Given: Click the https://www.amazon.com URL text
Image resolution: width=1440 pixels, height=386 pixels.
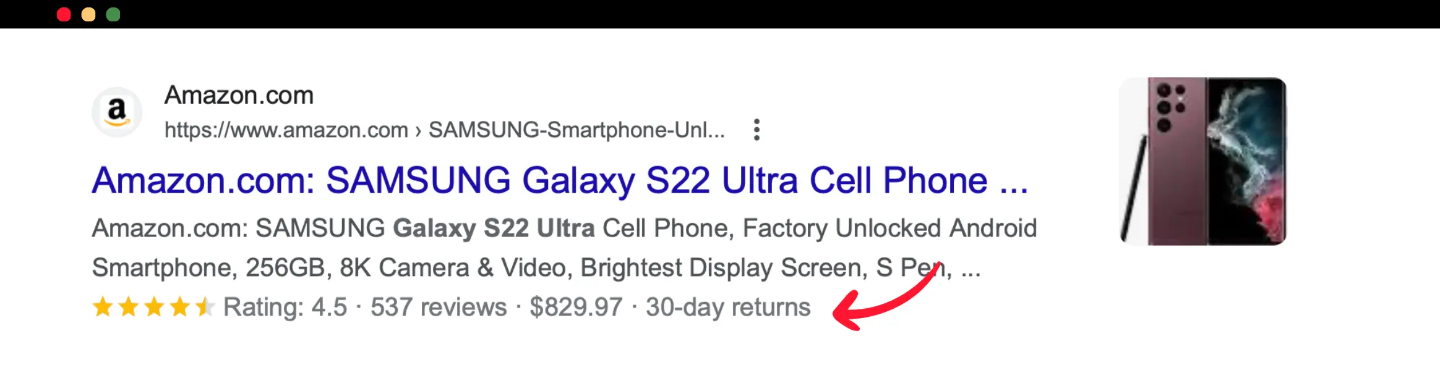Looking at the screenshot, I should 286,130.
